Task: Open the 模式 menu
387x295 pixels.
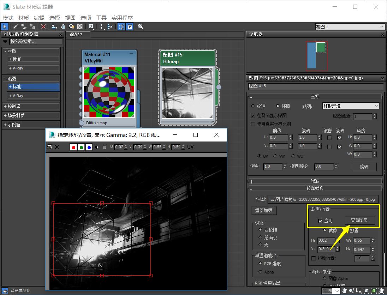Action: tap(8, 18)
